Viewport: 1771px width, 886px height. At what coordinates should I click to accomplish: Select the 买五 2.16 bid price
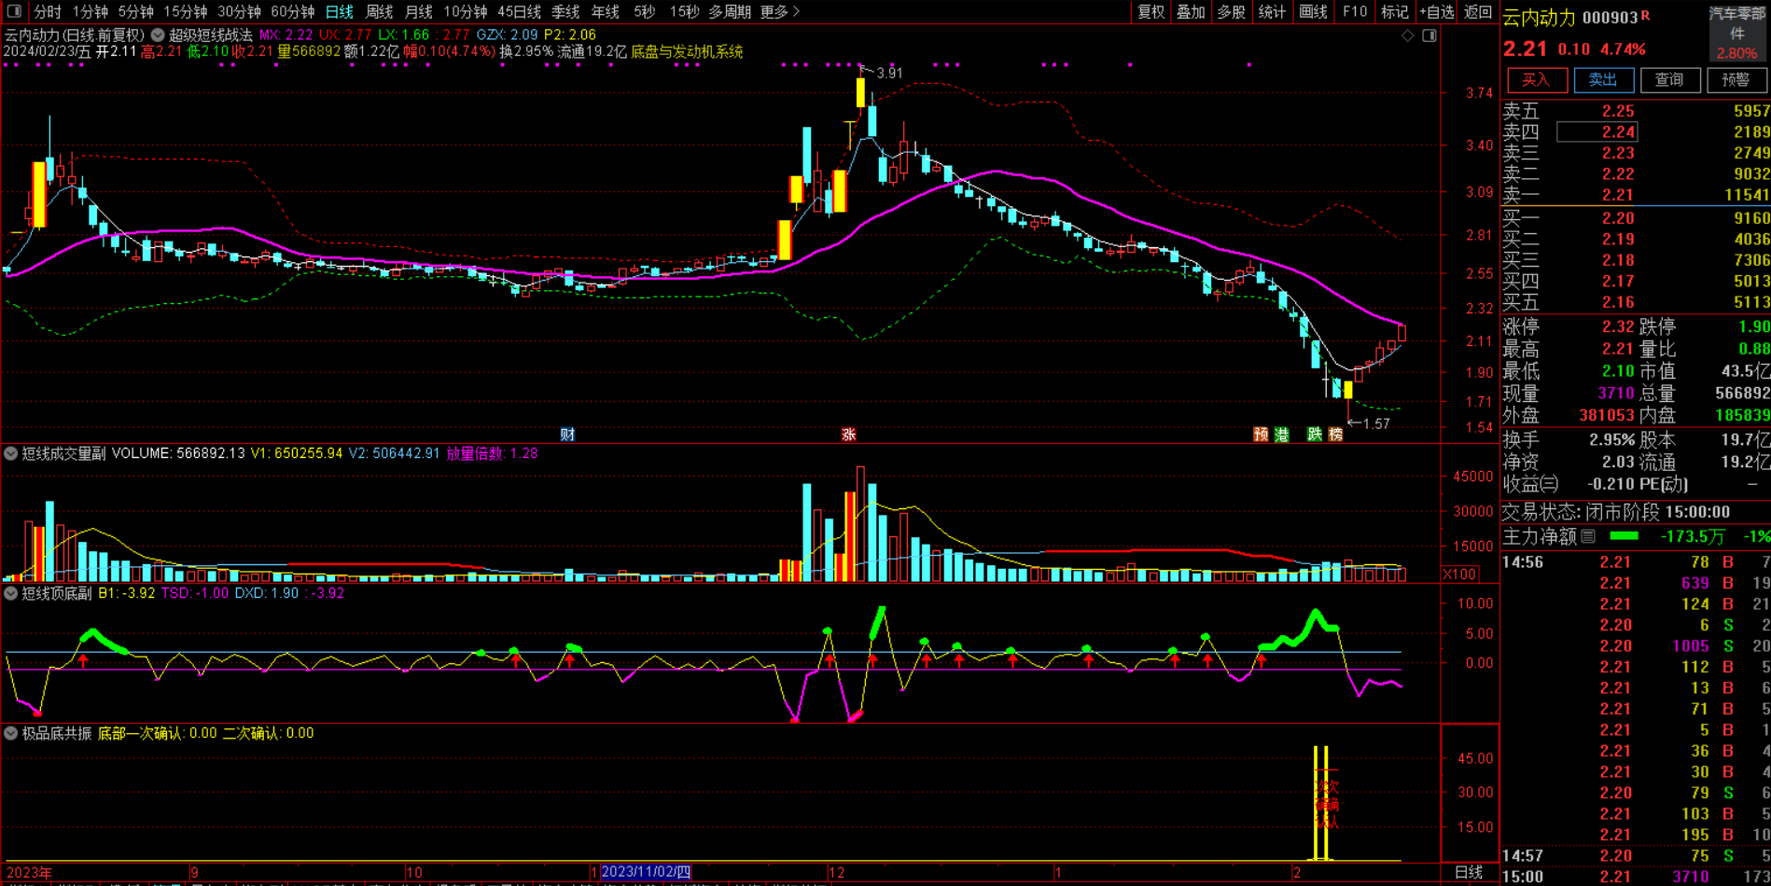click(x=1618, y=302)
